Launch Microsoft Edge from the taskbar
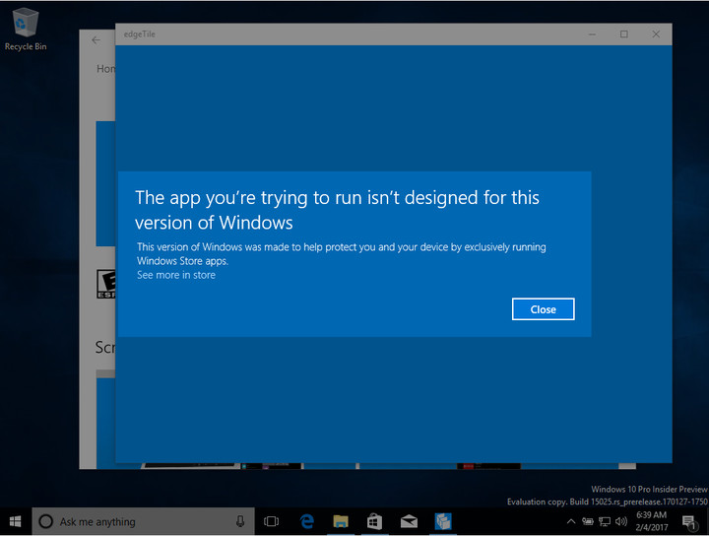The height and width of the screenshot is (536, 709). point(307,521)
